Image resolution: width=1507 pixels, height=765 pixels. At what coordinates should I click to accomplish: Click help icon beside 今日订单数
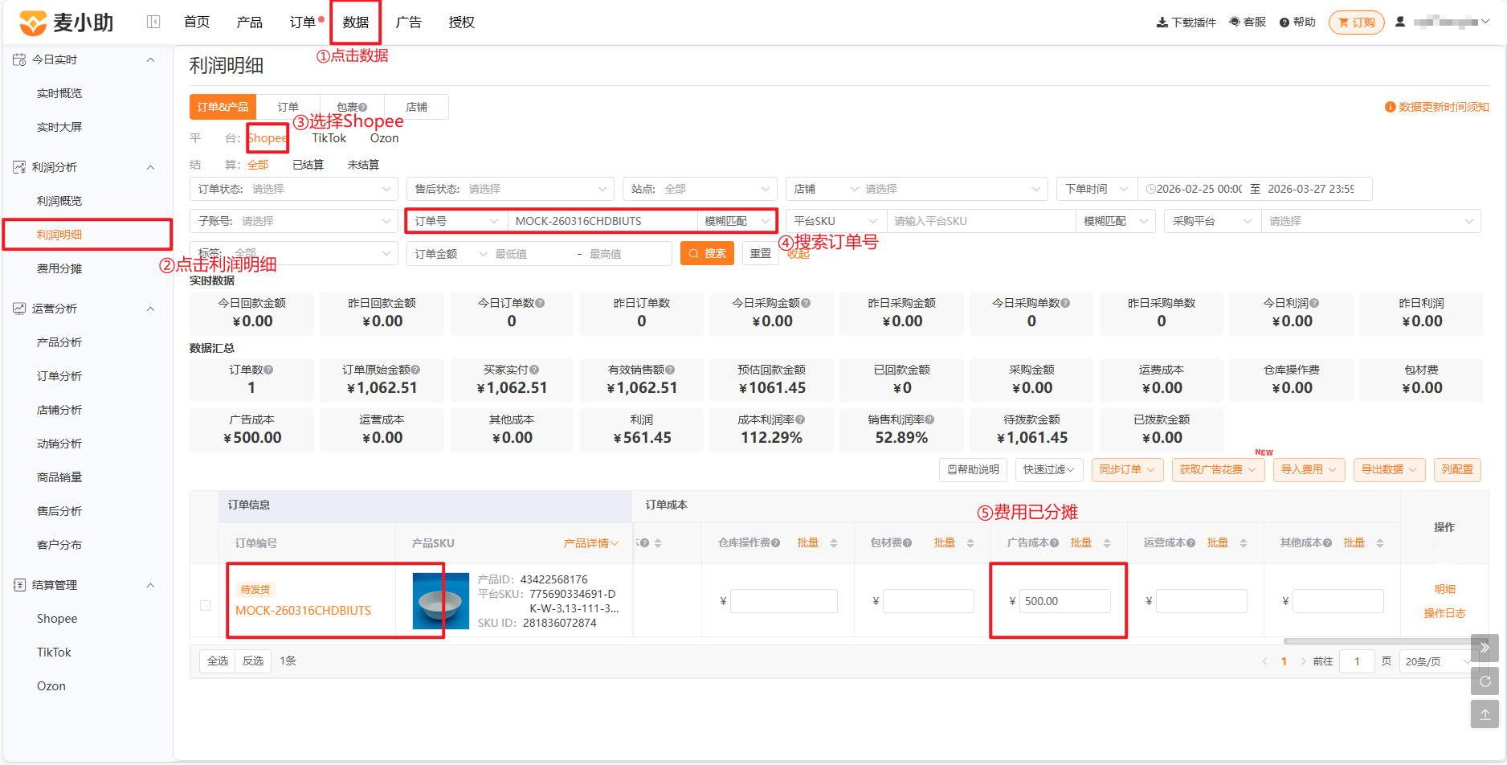point(540,303)
